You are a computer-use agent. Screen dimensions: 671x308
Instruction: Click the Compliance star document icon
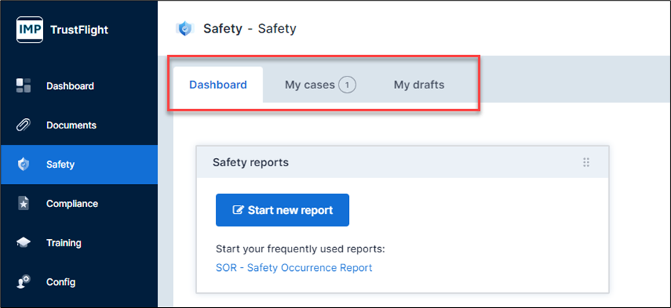tap(23, 204)
